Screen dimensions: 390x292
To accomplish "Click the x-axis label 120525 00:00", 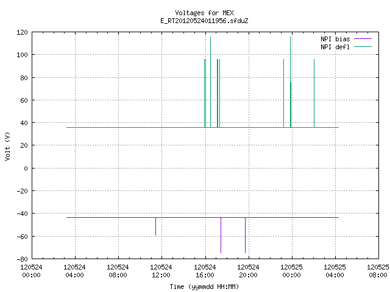I will (291, 271).
